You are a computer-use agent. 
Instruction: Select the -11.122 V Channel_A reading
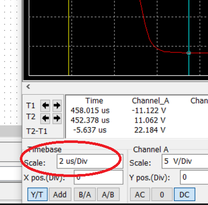point(149,110)
